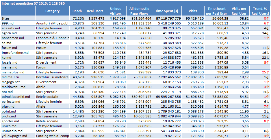This screenshot has width=271, height=139.
Task: Select the md.mail.ru site cell
Action: [18, 77]
